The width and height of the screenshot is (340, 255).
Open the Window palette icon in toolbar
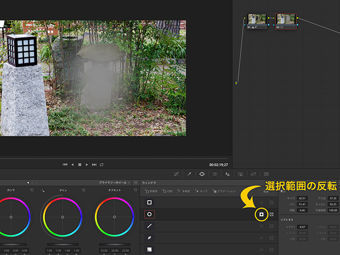(202, 174)
